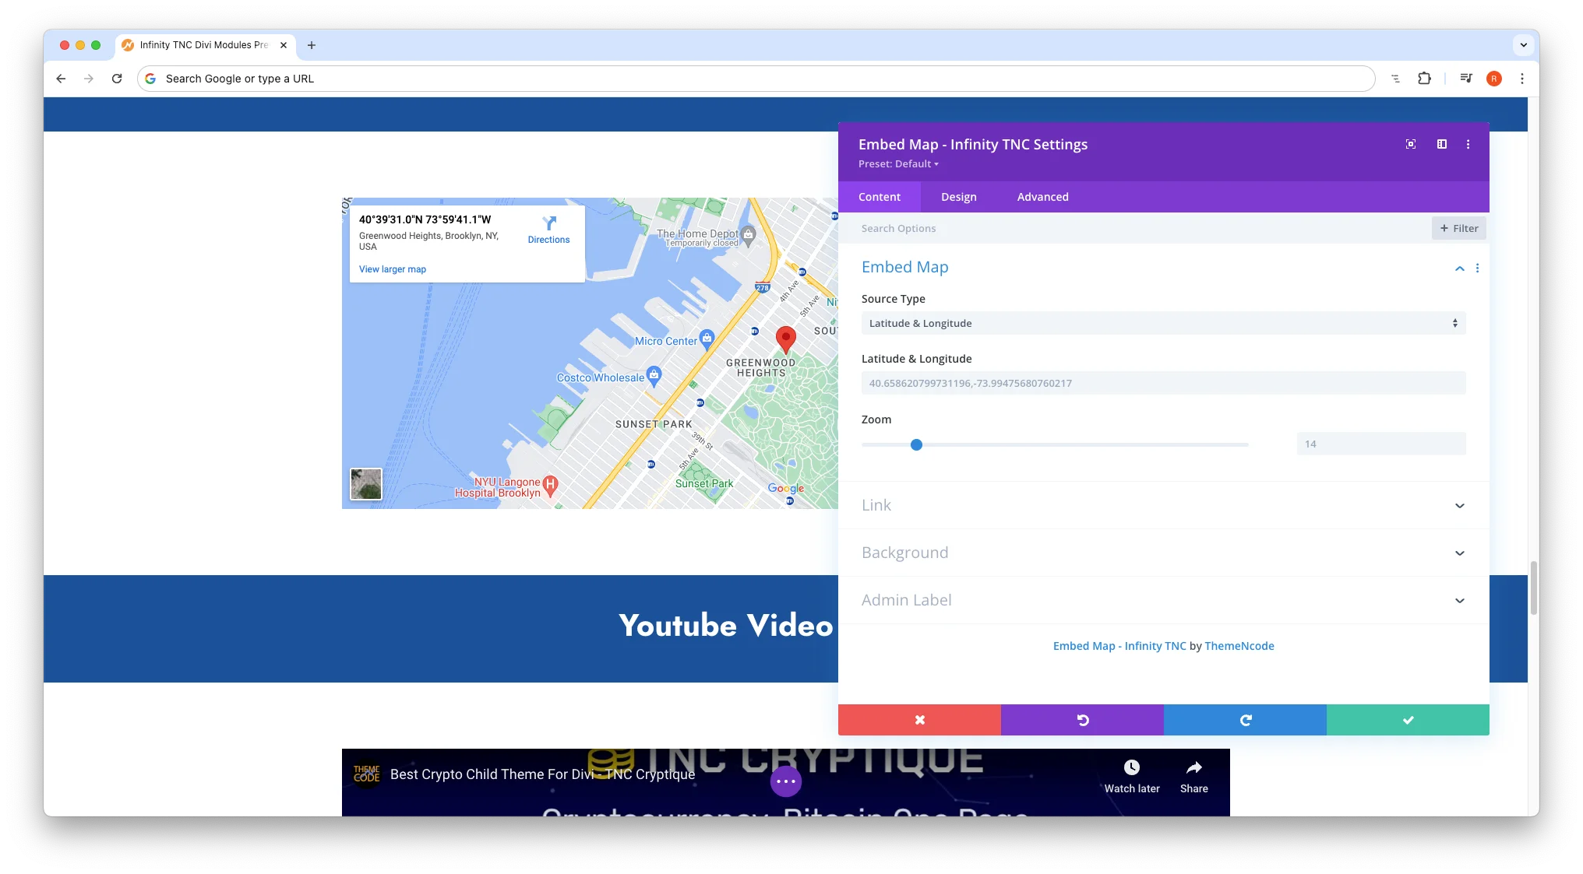Discard changes with the red X
1583x874 pixels.
tap(919, 720)
